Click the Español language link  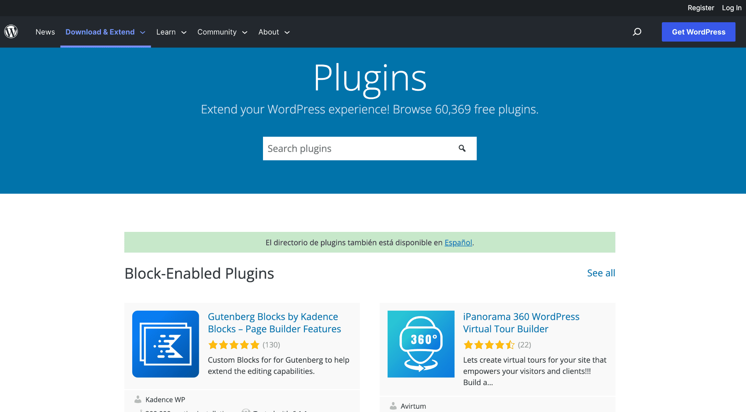click(x=458, y=242)
